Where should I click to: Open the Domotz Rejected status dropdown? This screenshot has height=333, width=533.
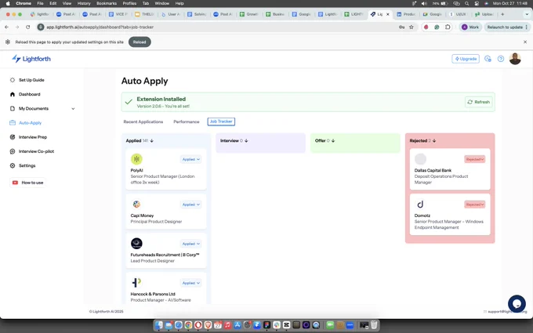tap(474, 205)
